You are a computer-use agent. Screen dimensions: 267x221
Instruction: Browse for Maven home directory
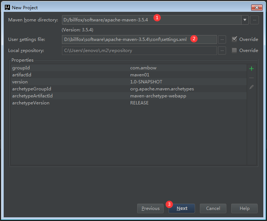(254, 20)
